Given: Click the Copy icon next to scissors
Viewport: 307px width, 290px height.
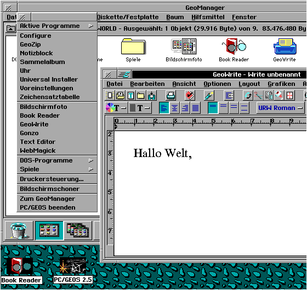Looking at the screenshot, I should pyautogui.click(x=269, y=95).
